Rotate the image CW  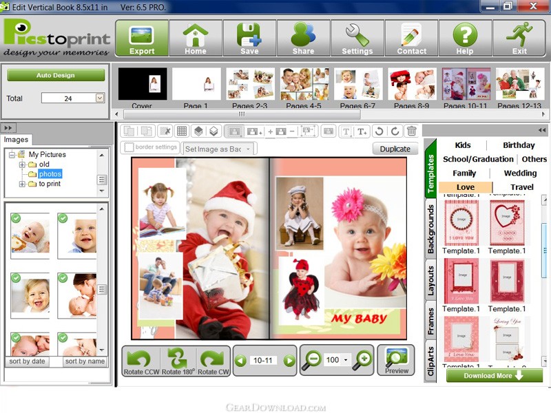point(213,361)
